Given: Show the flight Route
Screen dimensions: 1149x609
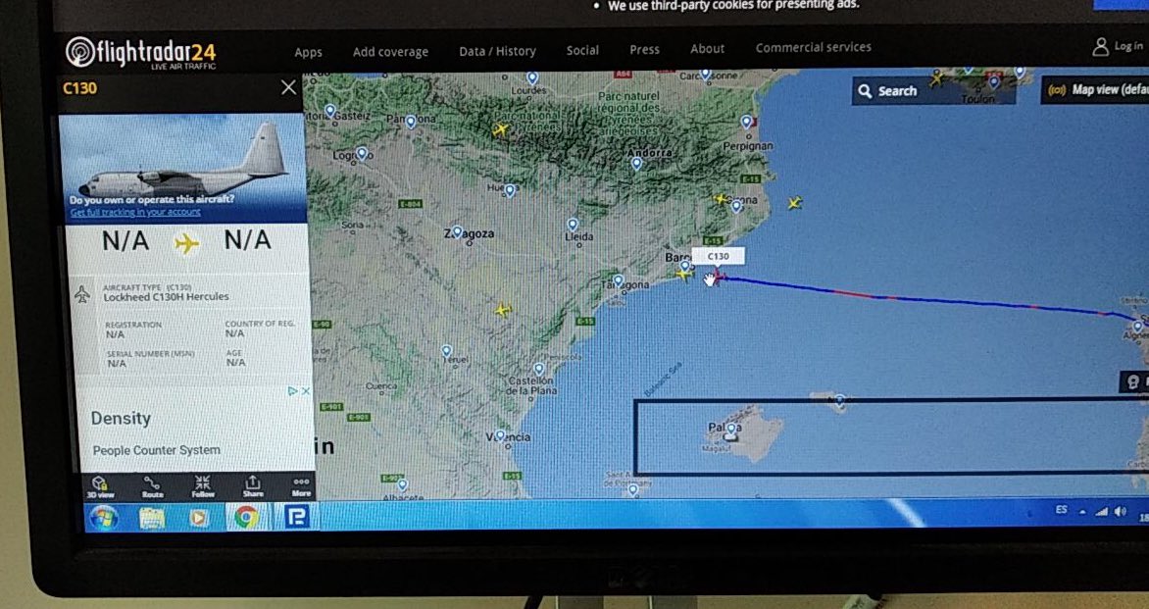Looking at the screenshot, I should click(152, 486).
